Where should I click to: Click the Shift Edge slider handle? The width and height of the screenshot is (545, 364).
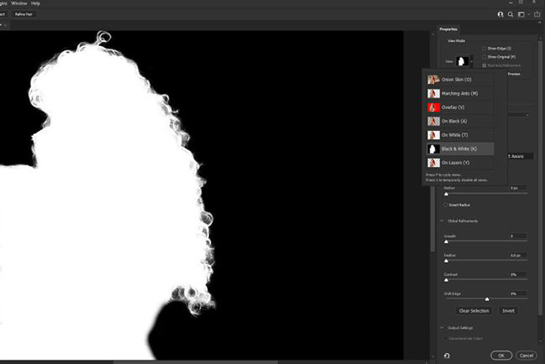coord(487,299)
